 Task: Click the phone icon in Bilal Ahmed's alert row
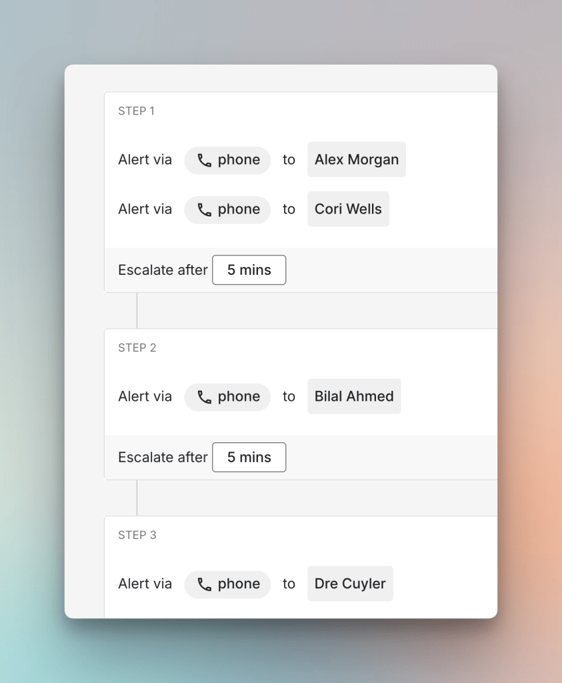coord(205,397)
